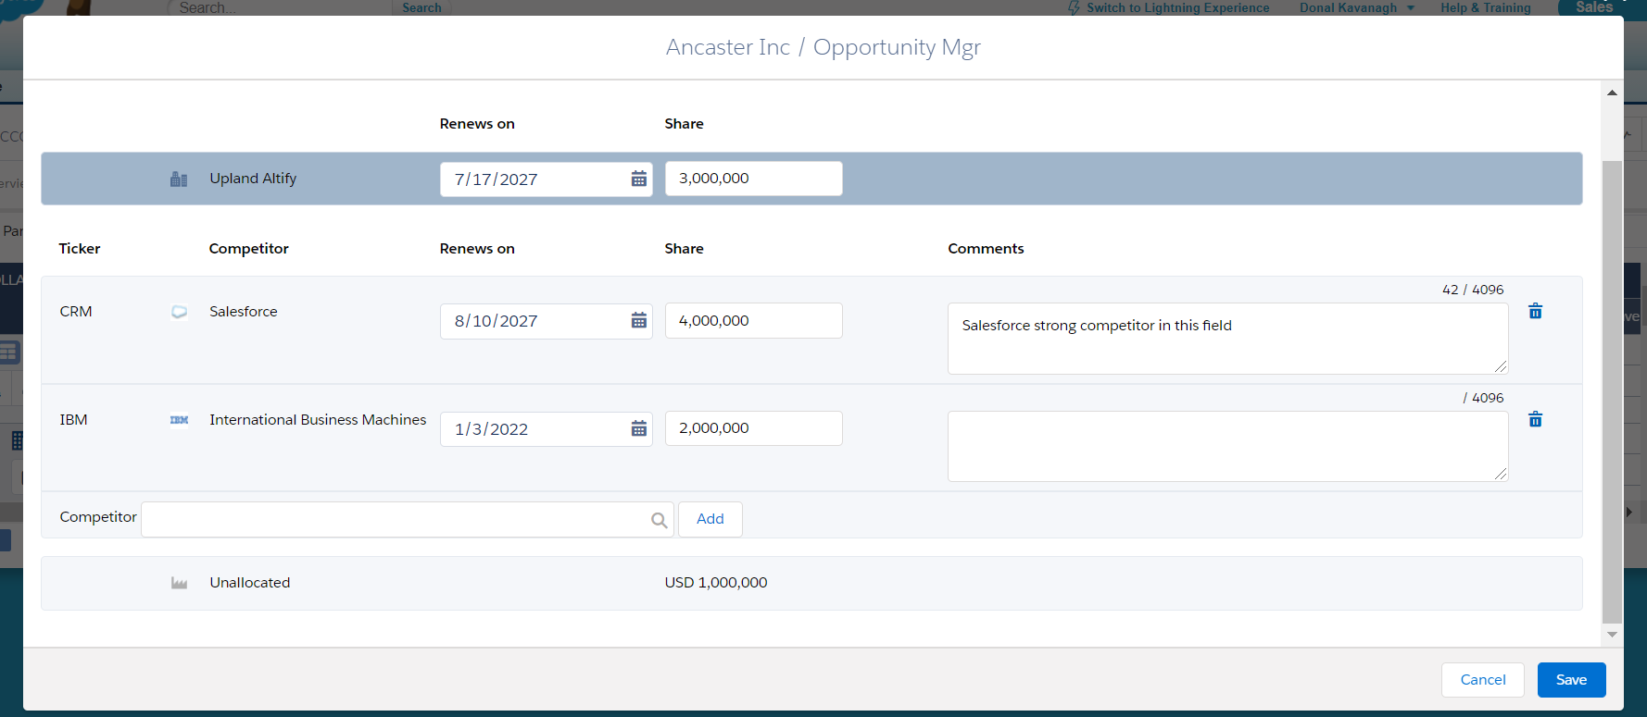Screen dimensions: 1647x717
Task: Click scrollbar down arrow in dialog
Action: [1612, 635]
